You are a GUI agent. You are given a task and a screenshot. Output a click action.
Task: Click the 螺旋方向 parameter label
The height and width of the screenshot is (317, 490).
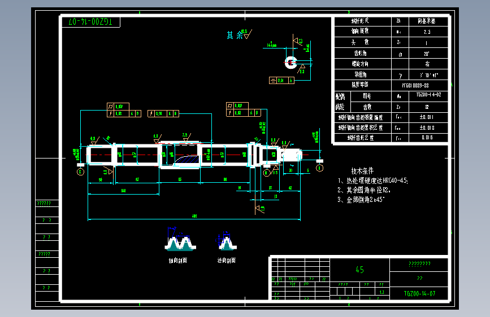point(360,64)
